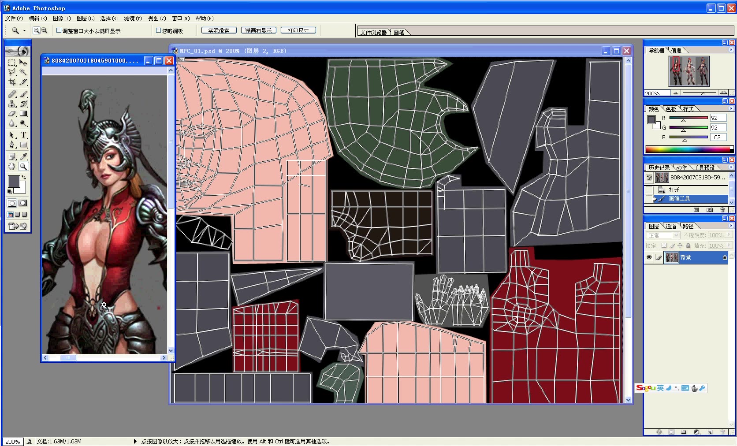Click zoom in mode in options bar
This screenshot has width=737, height=446.
click(x=37, y=30)
